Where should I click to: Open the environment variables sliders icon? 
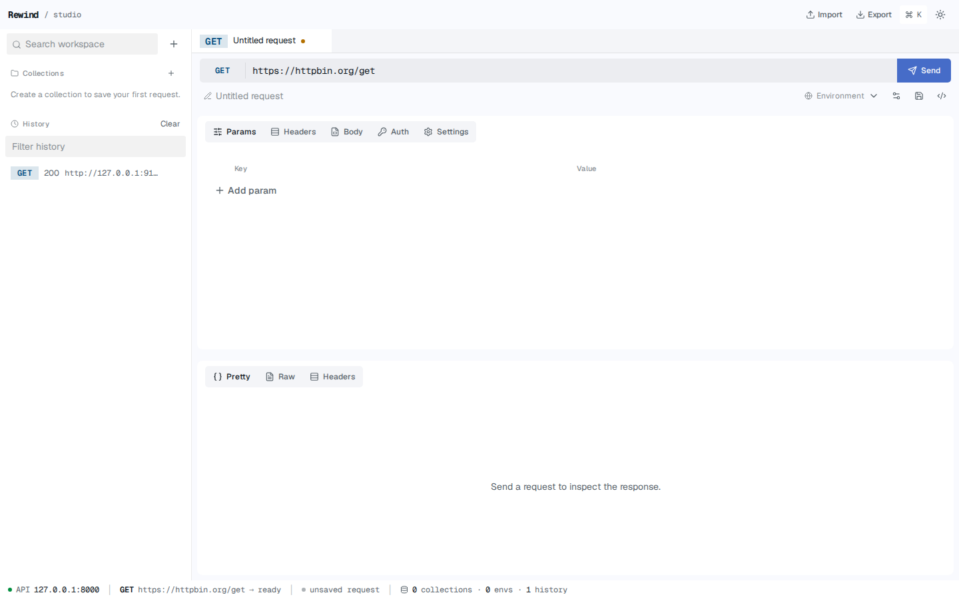point(896,96)
